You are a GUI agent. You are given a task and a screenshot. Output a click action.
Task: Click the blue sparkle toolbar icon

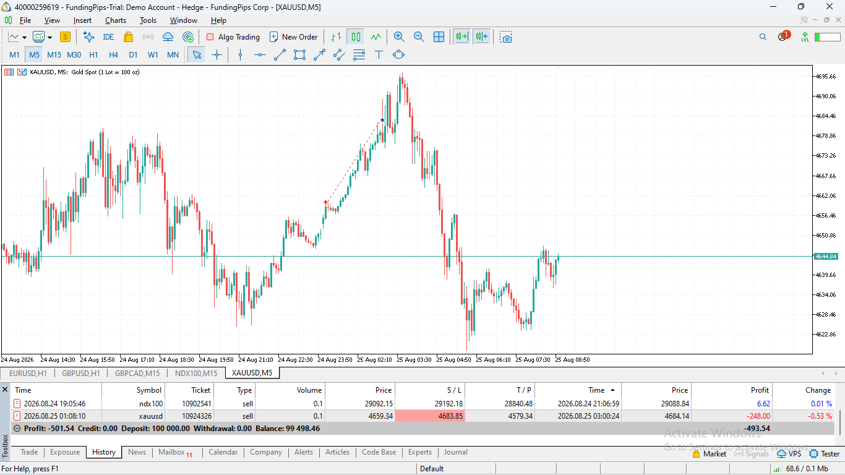click(x=88, y=37)
